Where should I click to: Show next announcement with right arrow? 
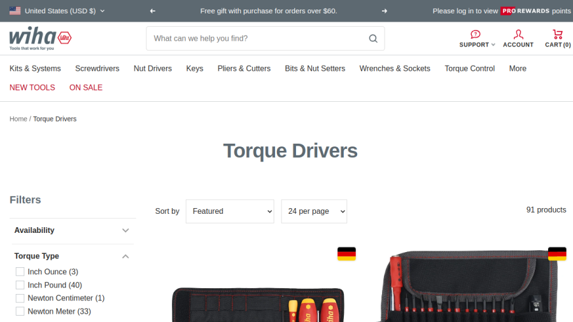tap(385, 11)
